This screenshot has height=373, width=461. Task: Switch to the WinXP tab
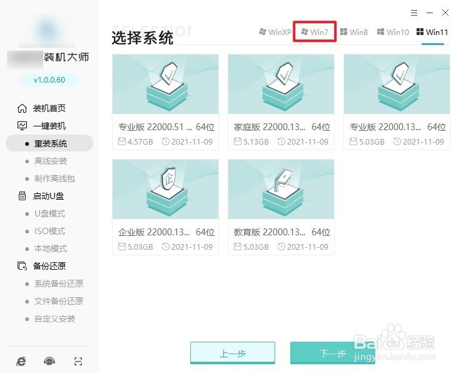tap(275, 32)
